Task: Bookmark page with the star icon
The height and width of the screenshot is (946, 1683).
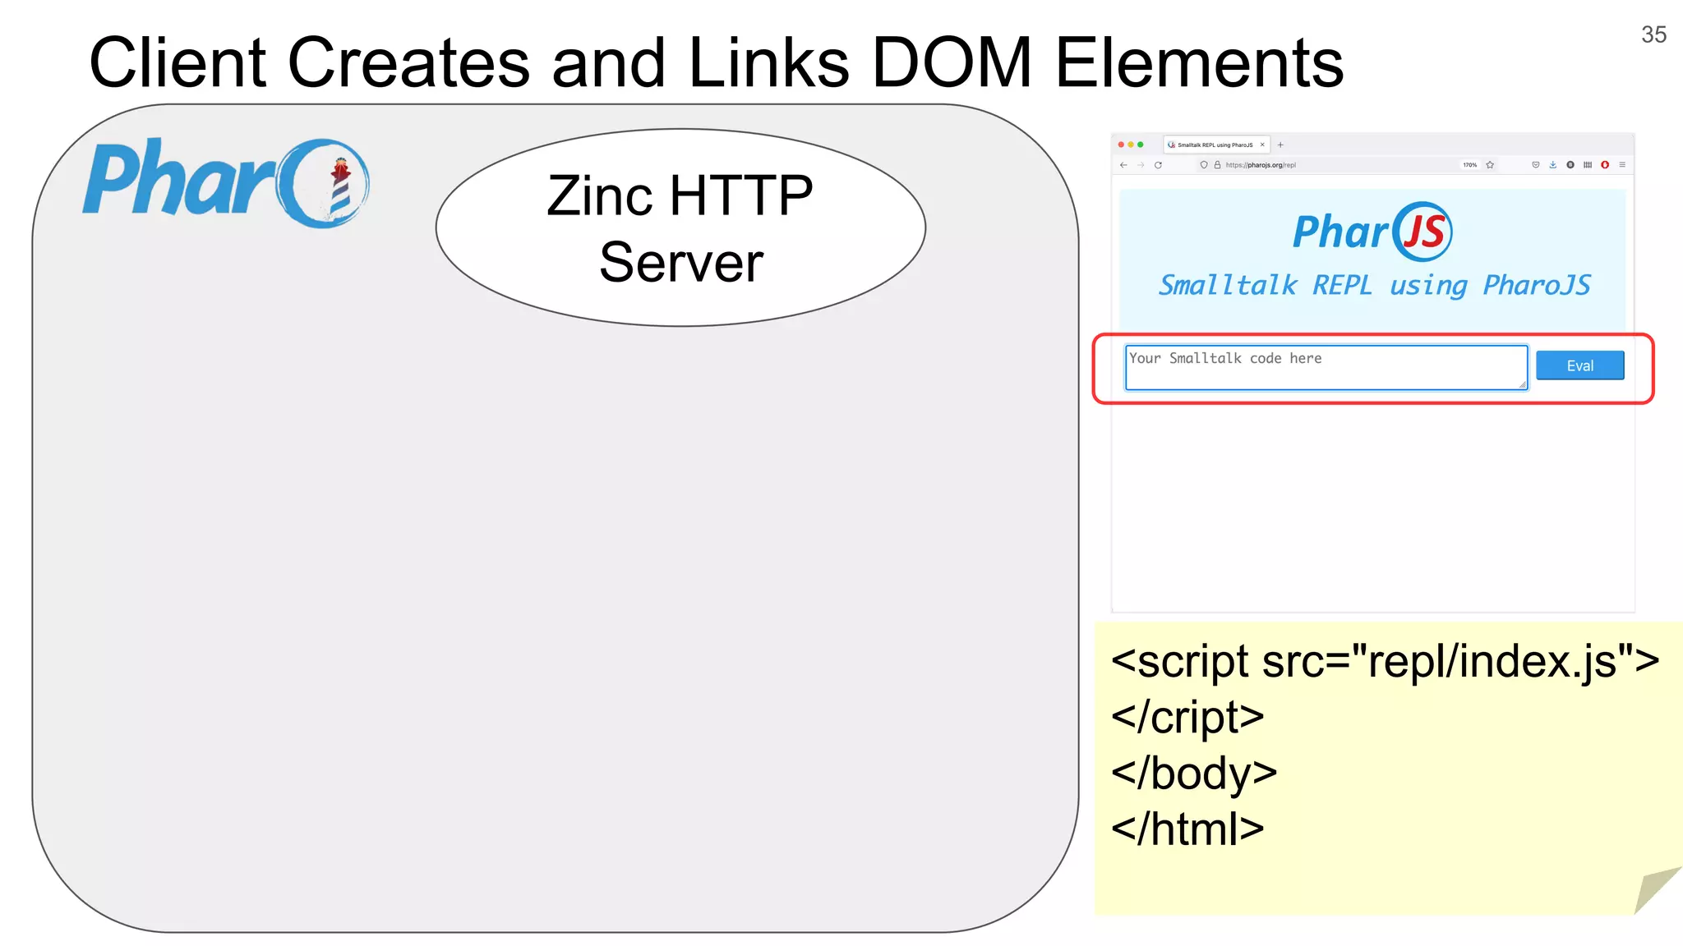Action: click(1490, 165)
